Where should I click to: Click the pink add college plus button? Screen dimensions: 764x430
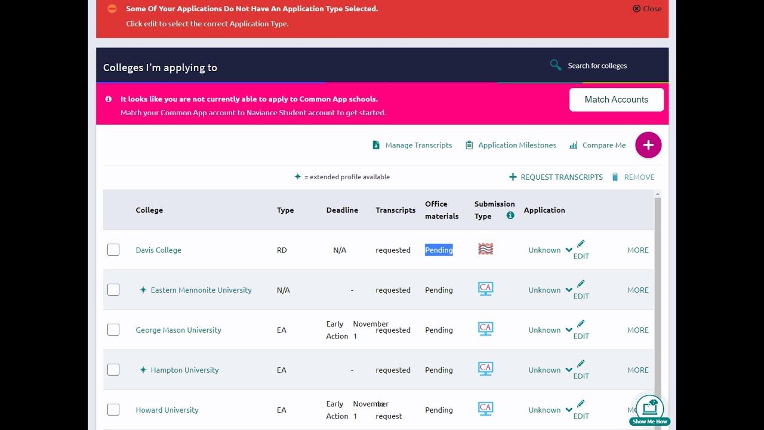[x=648, y=145]
